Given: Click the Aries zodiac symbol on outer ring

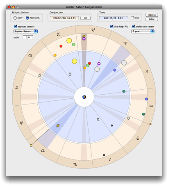Looking at the screenshot, I should pyautogui.click(x=125, y=43).
